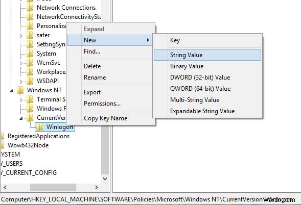Click the Terminal S folder icon
The height and width of the screenshot is (205, 301).
pos(30,99)
